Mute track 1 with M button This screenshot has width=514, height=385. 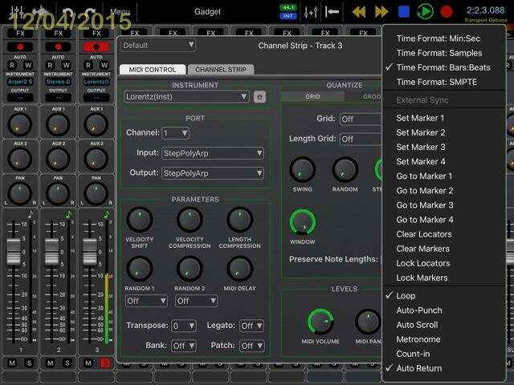[x=12, y=363]
